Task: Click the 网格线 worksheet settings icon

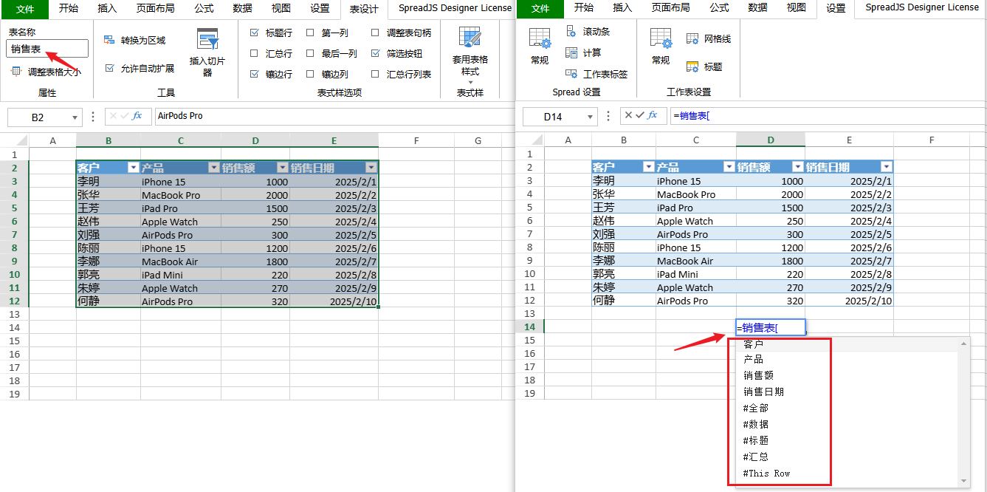Action: click(x=692, y=38)
